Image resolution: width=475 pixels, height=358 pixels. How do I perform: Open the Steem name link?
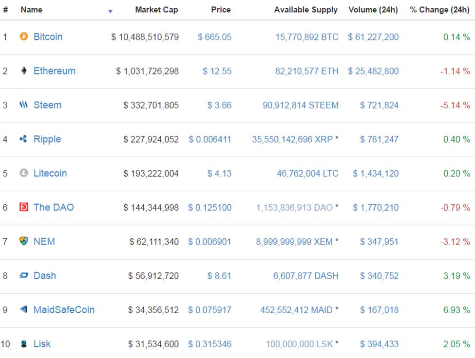(48, 105)
